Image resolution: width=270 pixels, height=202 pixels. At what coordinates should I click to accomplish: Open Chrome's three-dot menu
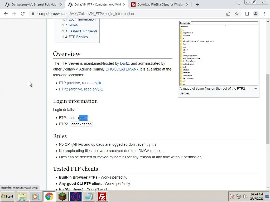tap(264, 14)
